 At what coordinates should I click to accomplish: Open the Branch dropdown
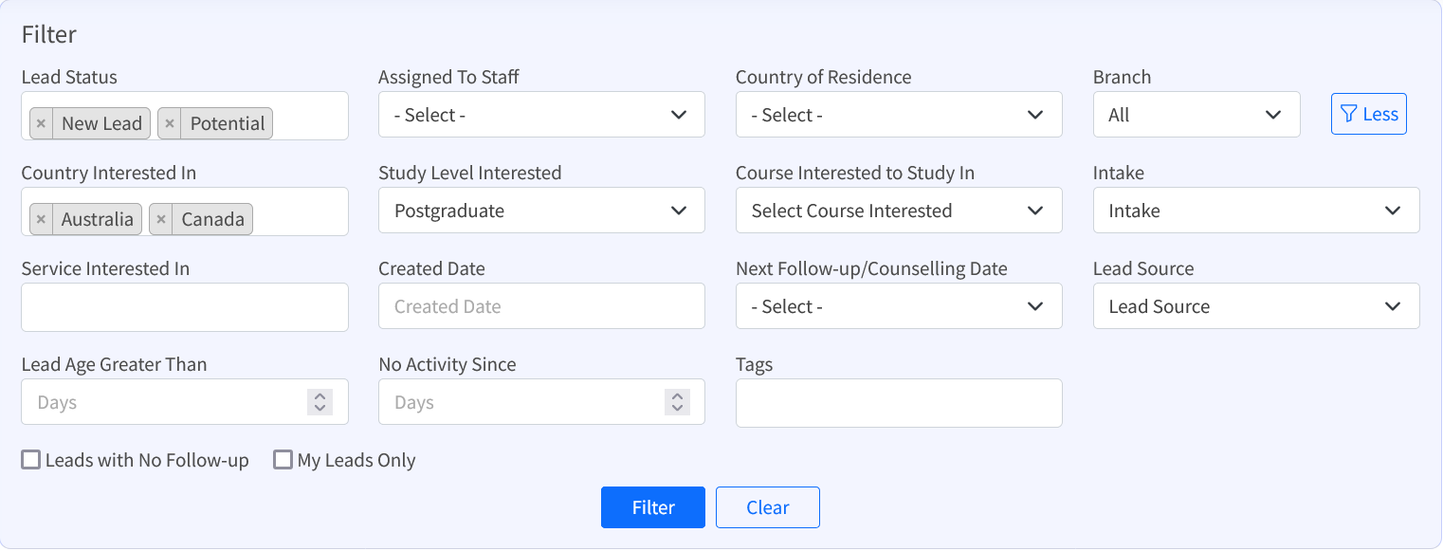1196,115
